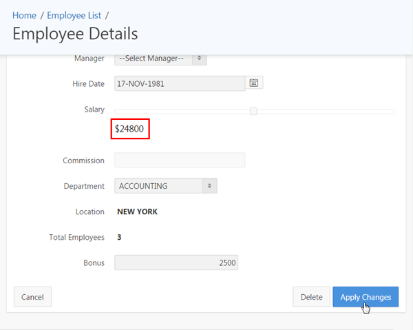Click Apply Changes button

(366, 297)
